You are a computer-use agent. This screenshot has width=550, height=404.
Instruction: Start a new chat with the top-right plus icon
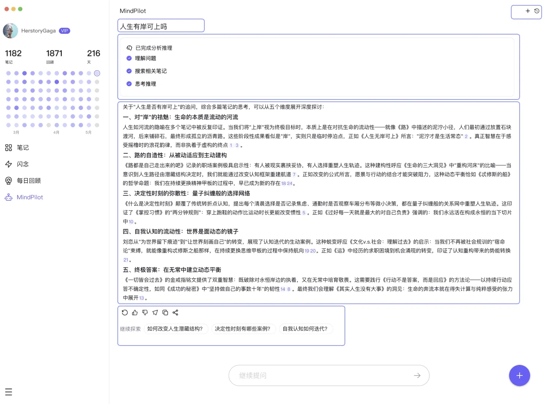(x=528, y=11)
